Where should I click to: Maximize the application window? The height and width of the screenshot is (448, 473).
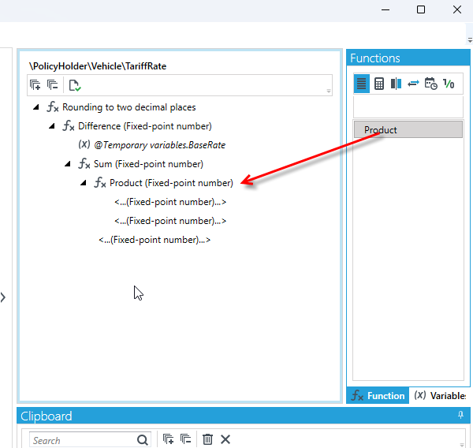click(x=421, y=9)
